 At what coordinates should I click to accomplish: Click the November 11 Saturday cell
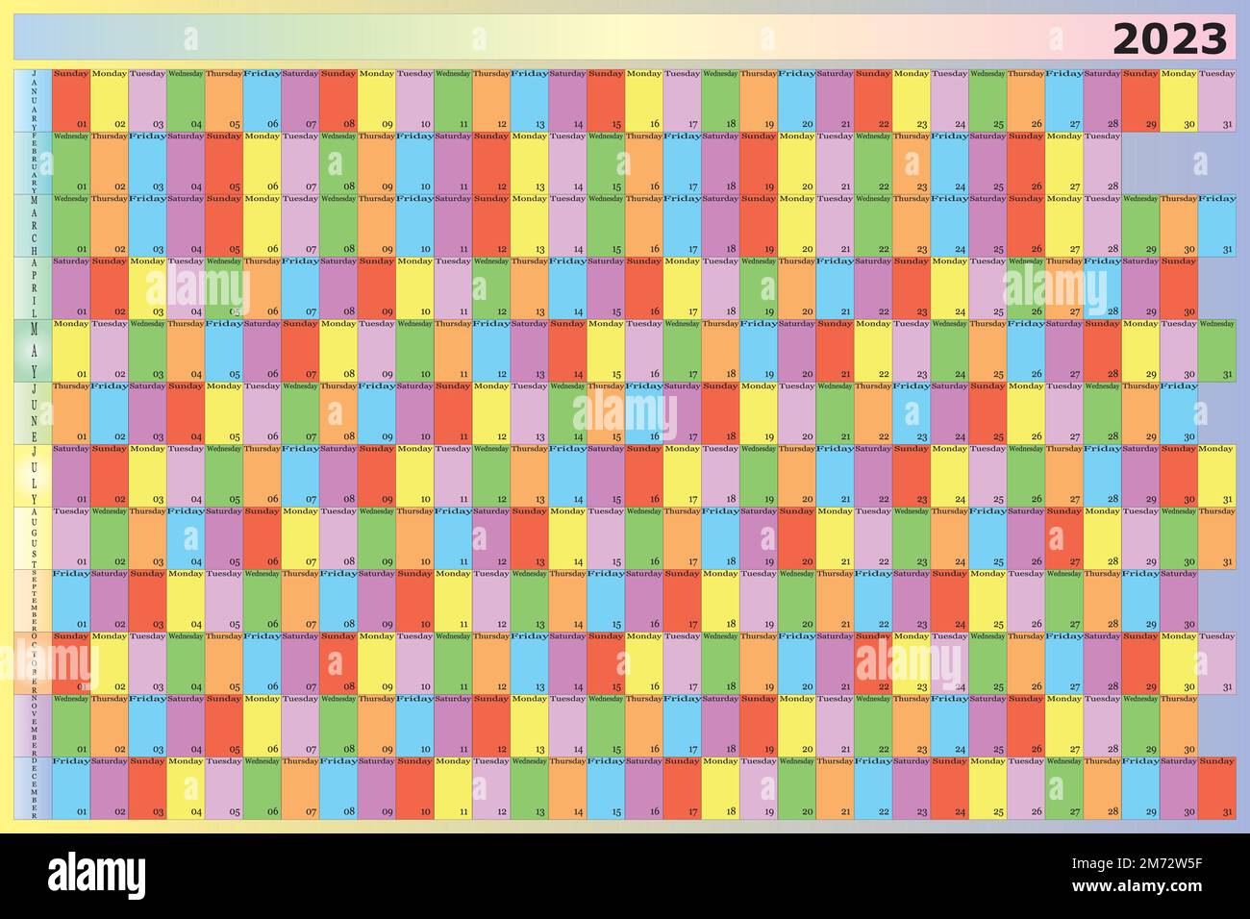click(x=453, y=725)
